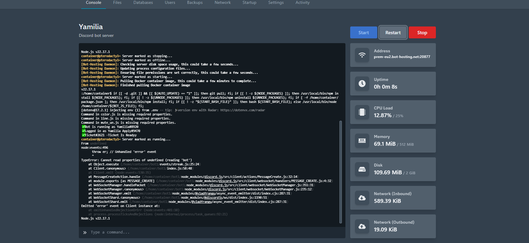Click the 'Emitted error event on Client' line
Screen dimensions: 529x243
point(120,206)
